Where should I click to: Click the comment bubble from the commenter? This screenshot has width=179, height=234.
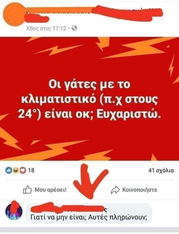coord(89,213)
